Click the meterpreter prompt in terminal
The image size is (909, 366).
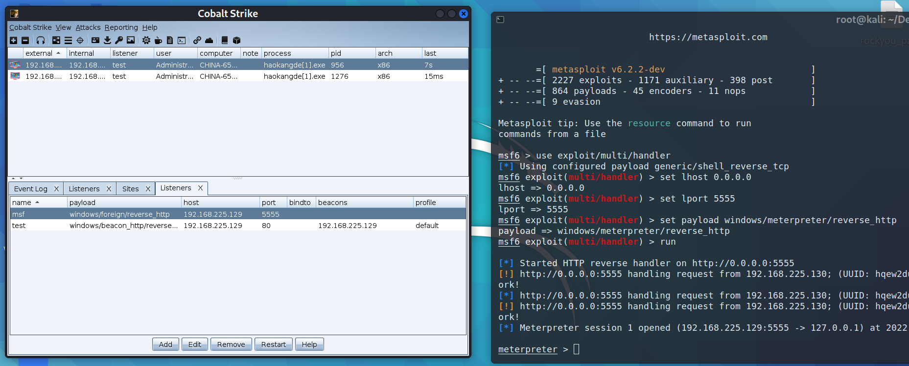click(528, 349)
